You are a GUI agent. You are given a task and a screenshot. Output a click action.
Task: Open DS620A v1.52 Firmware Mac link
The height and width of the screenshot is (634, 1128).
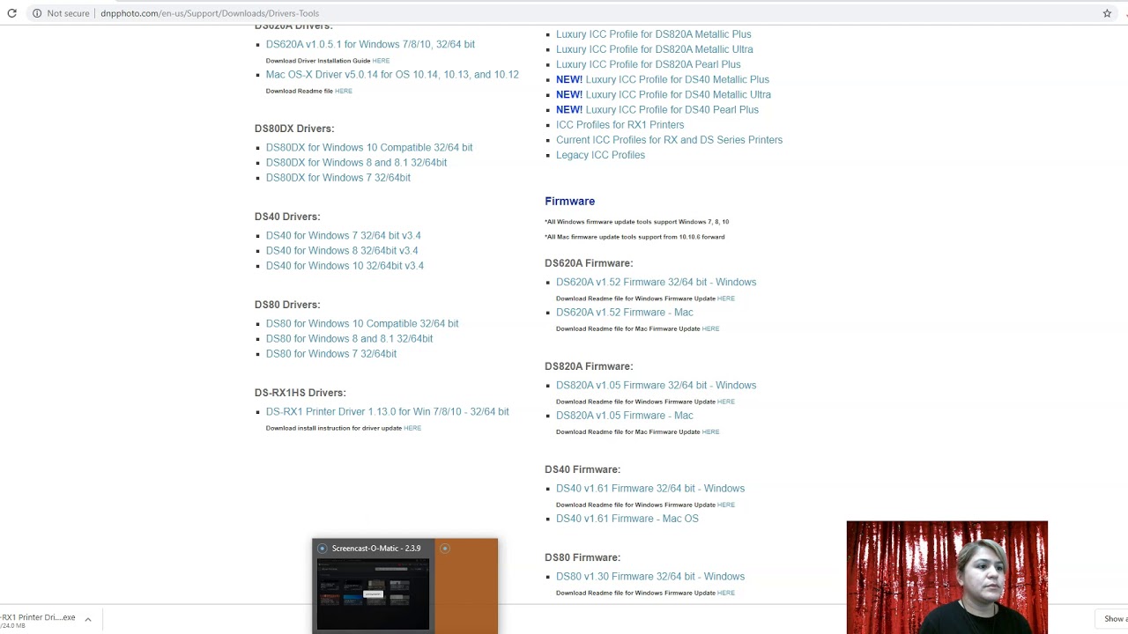coord(625,312)
